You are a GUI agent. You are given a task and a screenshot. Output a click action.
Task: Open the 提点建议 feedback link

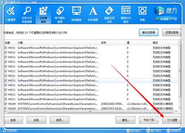click(x=134, y=131)
